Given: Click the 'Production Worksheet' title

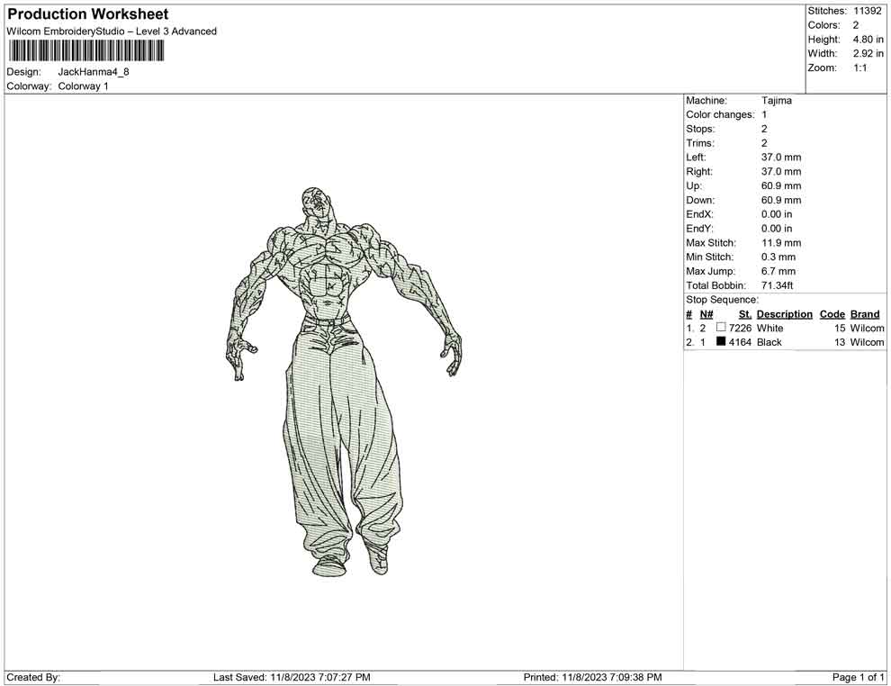Looking at the screenshot, I should pyautogui.click(x=87, y=14).
